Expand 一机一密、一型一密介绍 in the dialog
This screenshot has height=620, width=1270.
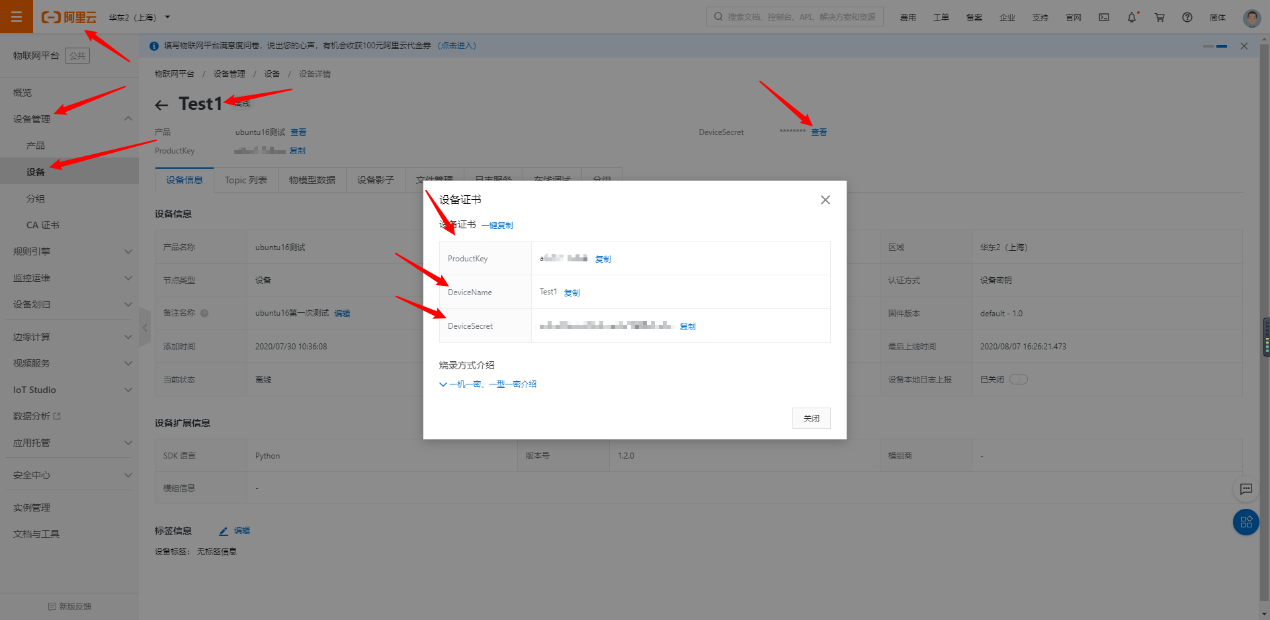click(x=488, y=384)
